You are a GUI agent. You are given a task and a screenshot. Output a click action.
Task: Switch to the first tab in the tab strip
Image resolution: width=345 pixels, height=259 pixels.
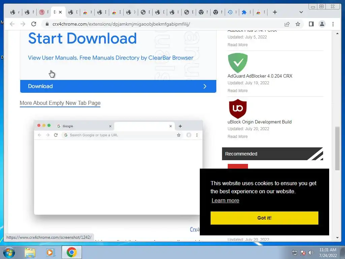(15, 12)
